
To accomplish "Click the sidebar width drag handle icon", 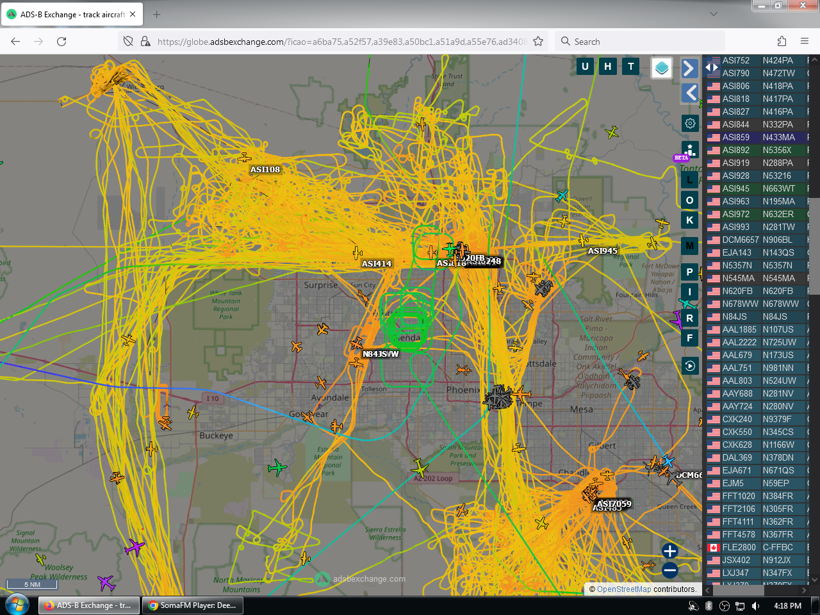I will (x=712, y=67).
